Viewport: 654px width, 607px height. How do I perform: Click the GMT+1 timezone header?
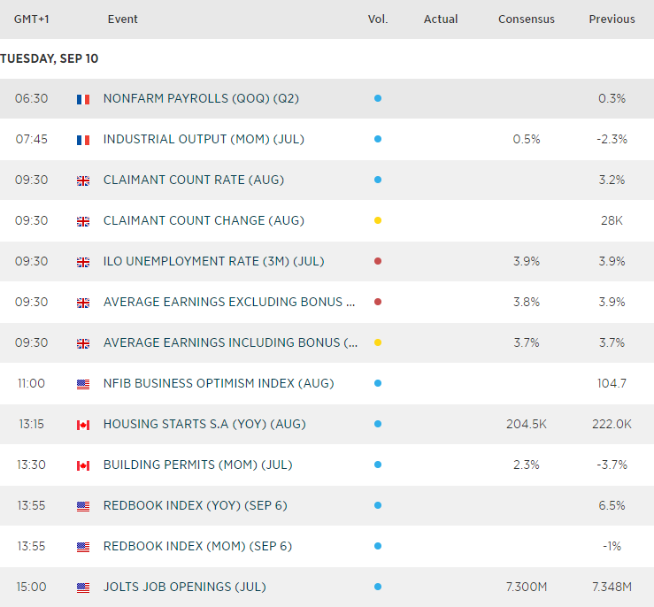(x=31, y=19)
